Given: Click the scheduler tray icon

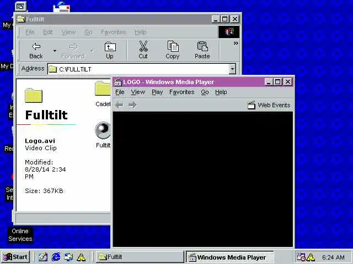Looking at the screenshot, I should tap(301, 257).
